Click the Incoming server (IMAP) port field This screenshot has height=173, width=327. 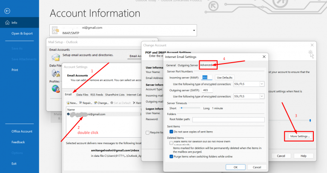(207, 78)
